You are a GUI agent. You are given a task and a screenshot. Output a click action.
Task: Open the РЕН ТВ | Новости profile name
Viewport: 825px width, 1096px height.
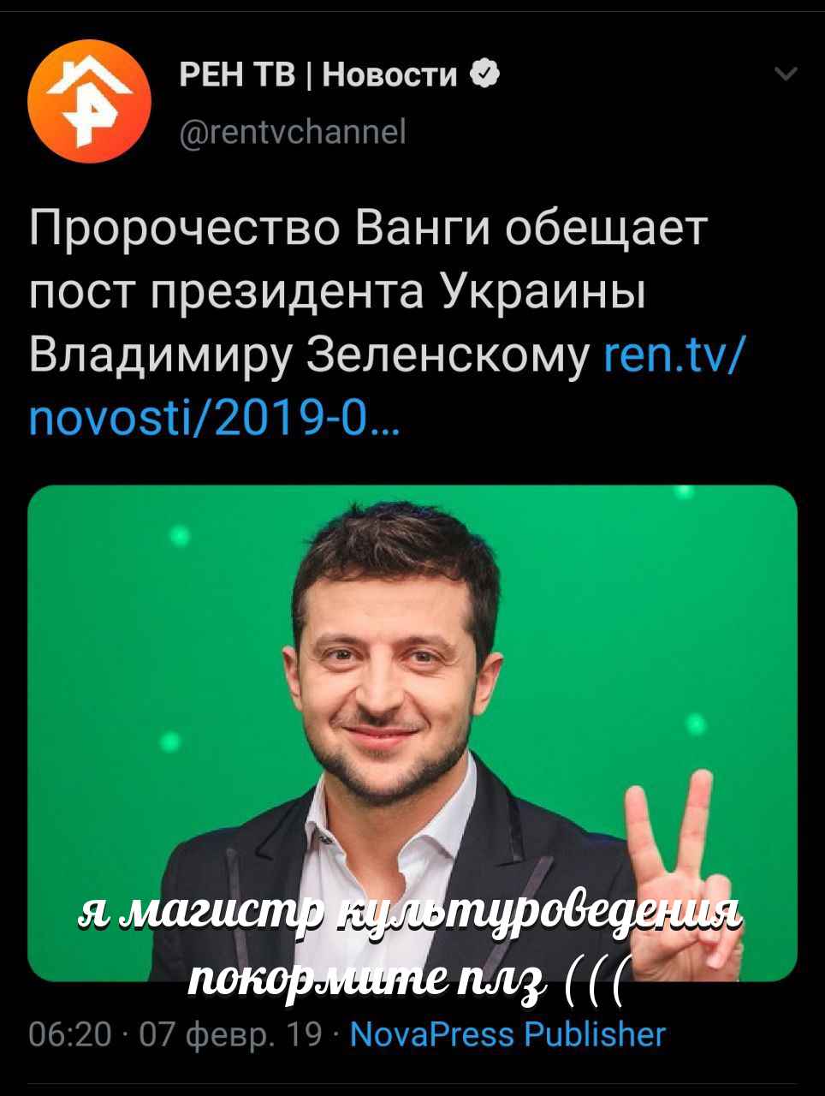tap(319, 76)
